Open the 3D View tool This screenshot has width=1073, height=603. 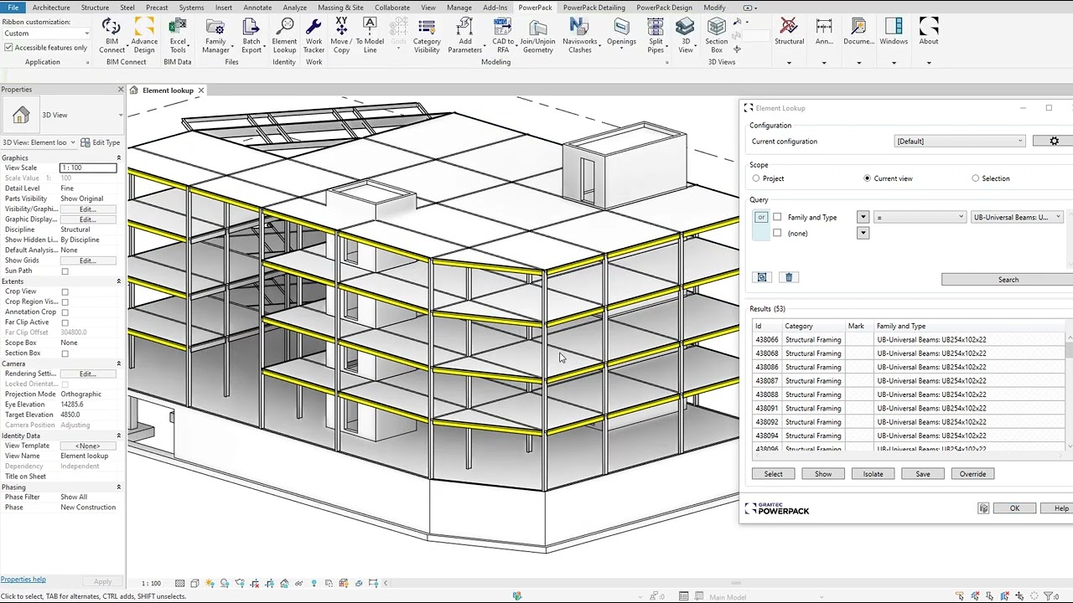(x=686, y=35)
